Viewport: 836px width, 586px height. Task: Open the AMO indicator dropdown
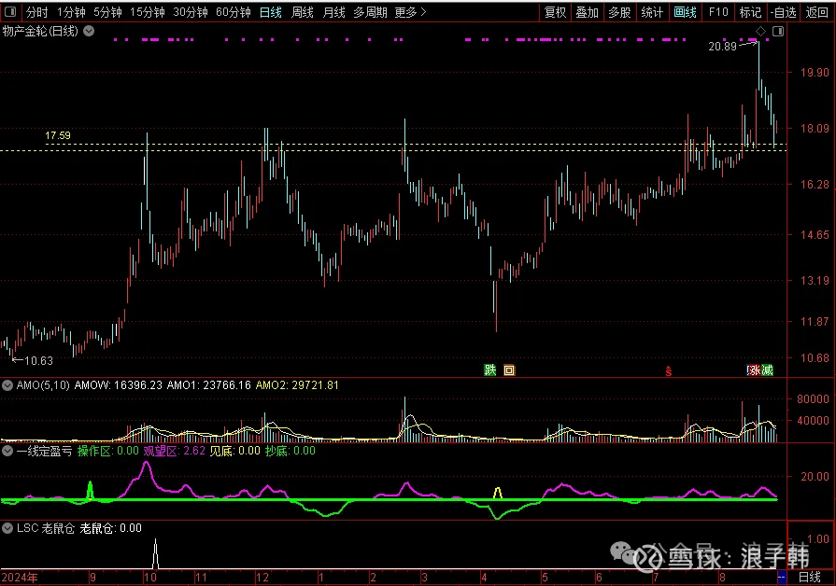7,385
